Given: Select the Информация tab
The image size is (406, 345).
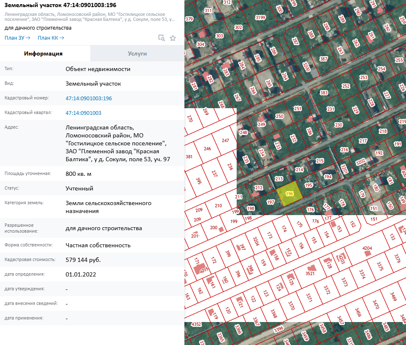Looking at the screenshot, I should click(43, 53).
